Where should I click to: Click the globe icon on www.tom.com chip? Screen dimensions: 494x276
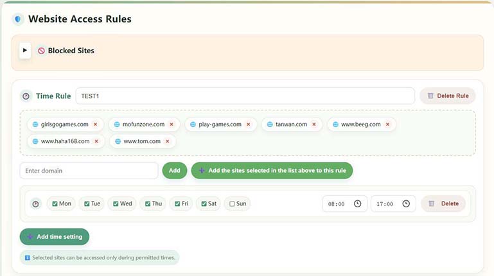pyautogui.click(x=118, y=141)
